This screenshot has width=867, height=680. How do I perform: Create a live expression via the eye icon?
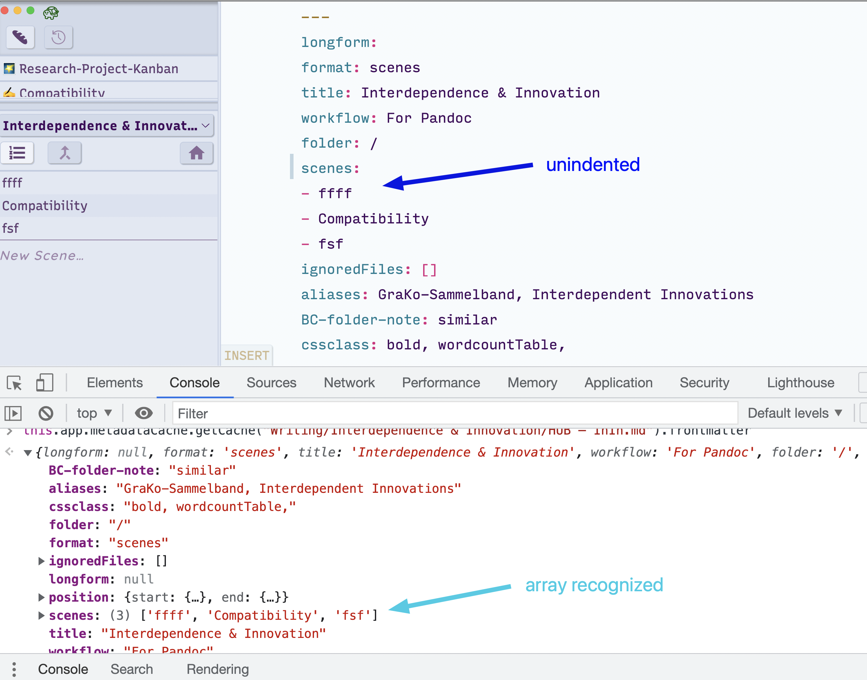point(144,413)
